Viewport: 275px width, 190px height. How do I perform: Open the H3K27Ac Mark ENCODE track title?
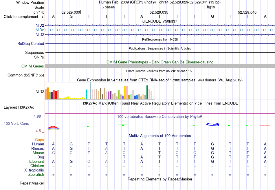coord(160,103)
